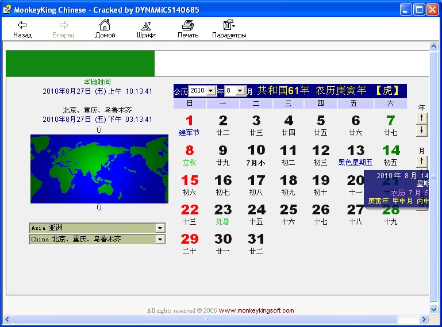
Task: Maximize the MonkeyKing Chinese window
Action: coord(419,10)
